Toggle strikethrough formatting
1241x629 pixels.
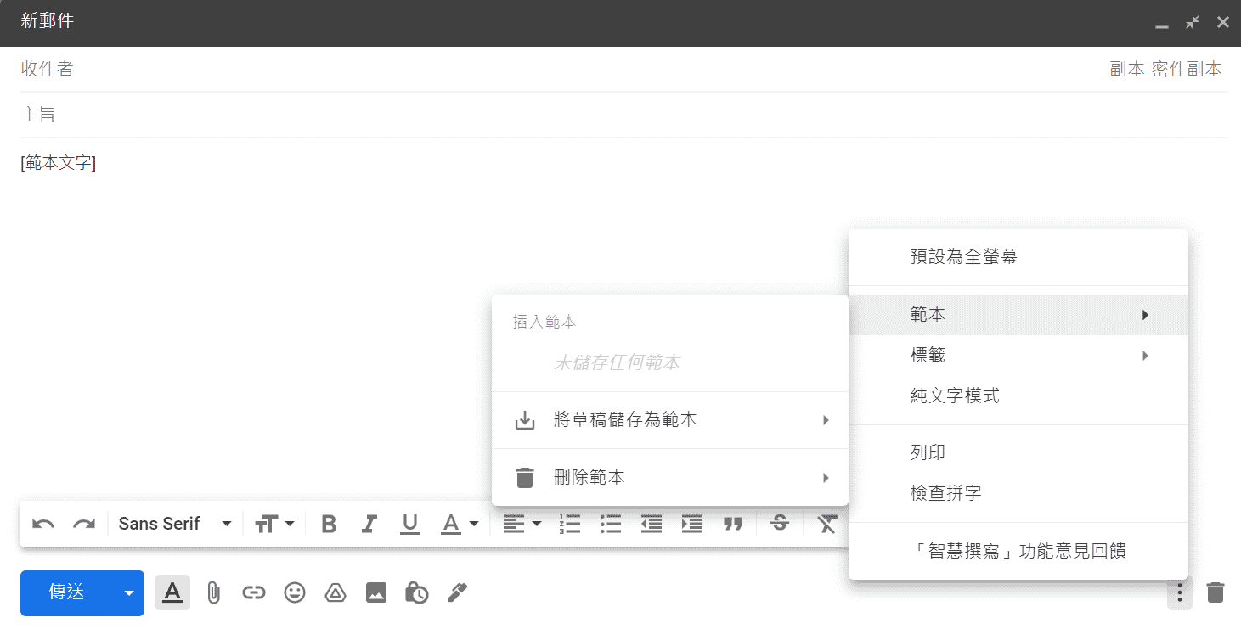[780, 524]
